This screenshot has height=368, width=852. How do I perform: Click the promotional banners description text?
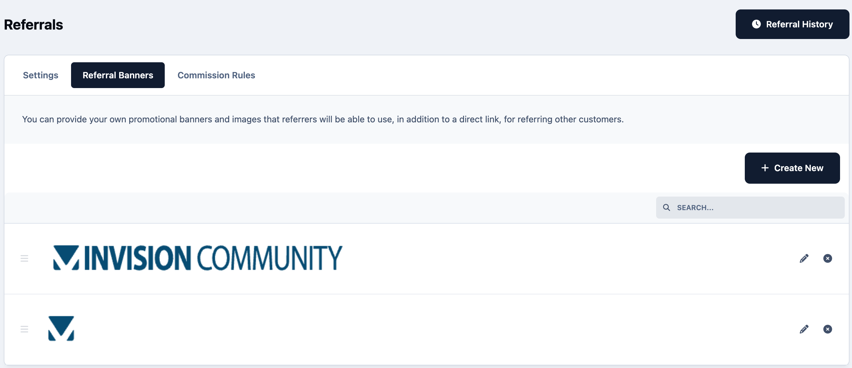pyautogui.click(x=323, y=120)
